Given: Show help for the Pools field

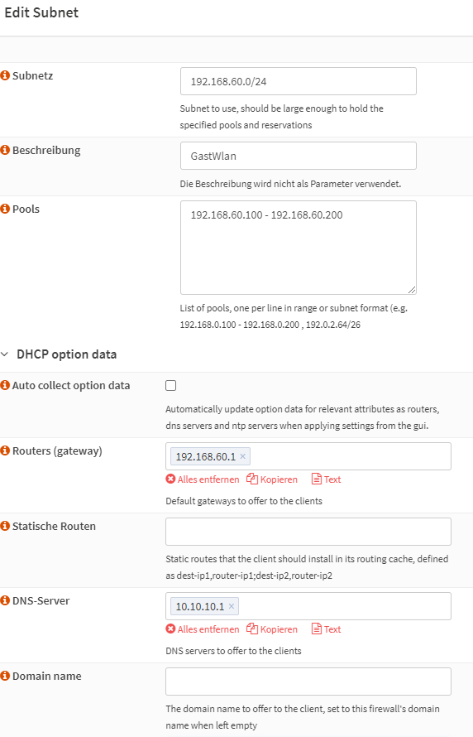Looking at the screenshot, I should click(x=5, y=210).
